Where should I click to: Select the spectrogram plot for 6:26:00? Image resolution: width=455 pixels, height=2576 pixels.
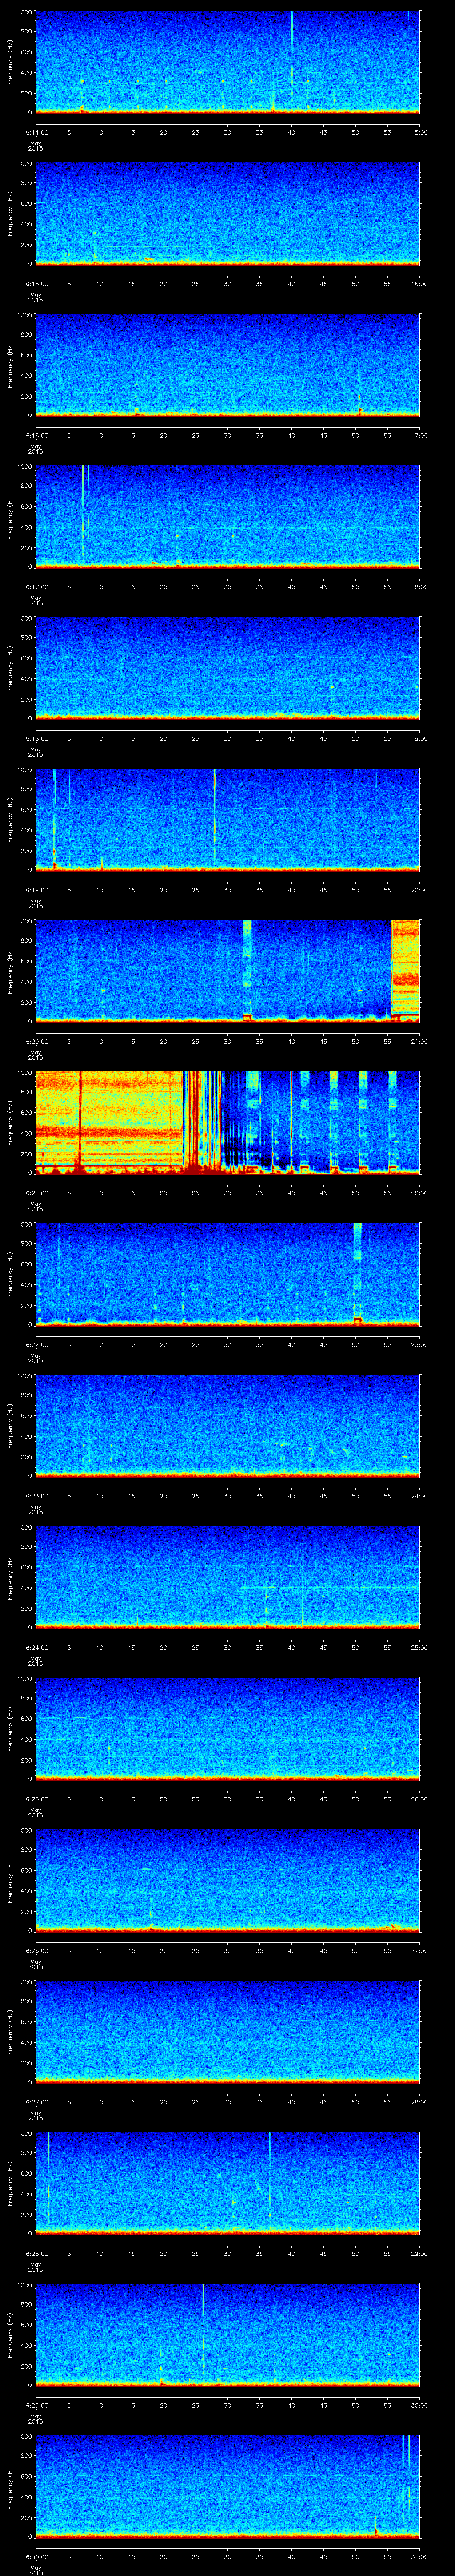click(228, 1881)
